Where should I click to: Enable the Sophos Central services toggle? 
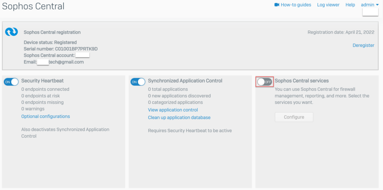[x=264, y=82]
